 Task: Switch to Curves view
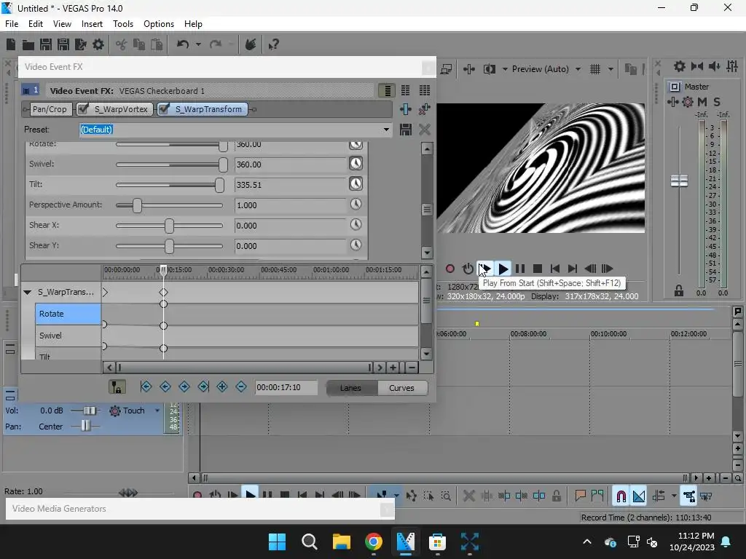401,388
